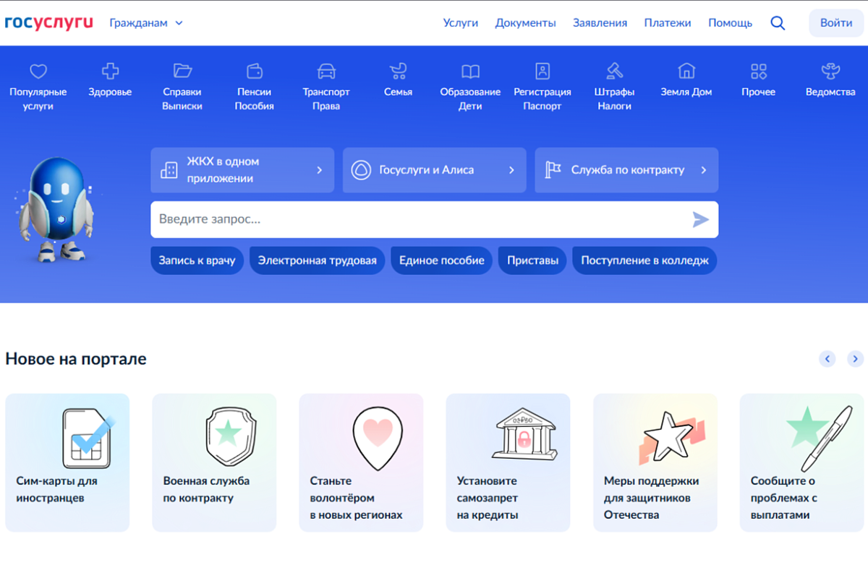The image size is (868, 579).
Task: Open the Документы menu item
Action: pos(525,23)
